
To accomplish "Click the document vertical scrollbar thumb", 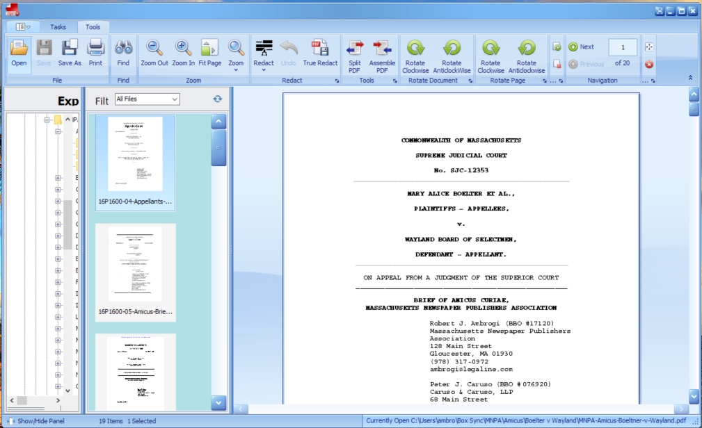I will coord(694,109).
